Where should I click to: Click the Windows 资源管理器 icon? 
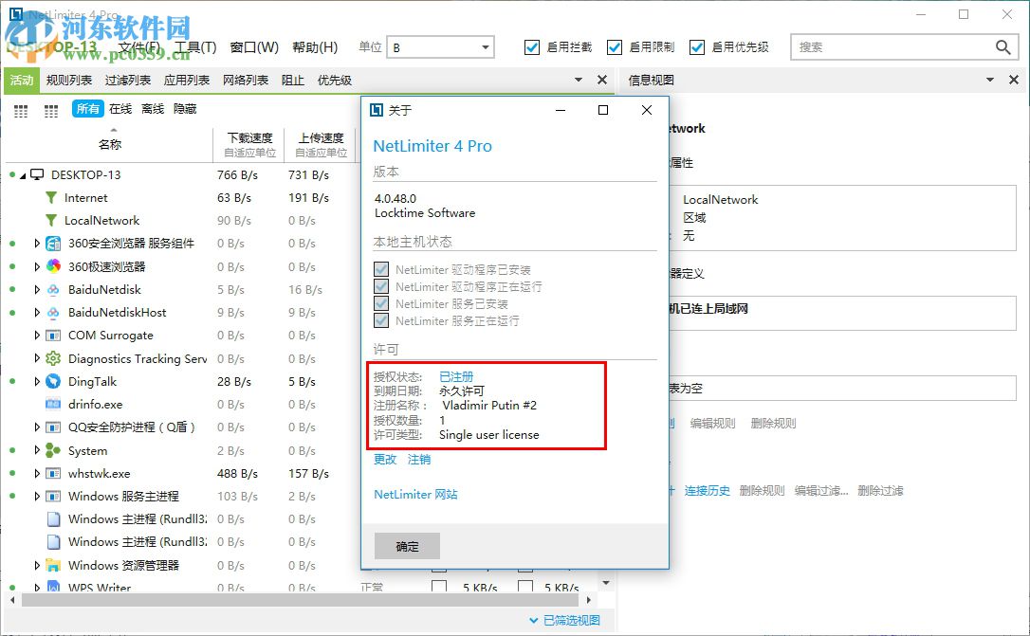pyautogui.click(x=52, y=565)
